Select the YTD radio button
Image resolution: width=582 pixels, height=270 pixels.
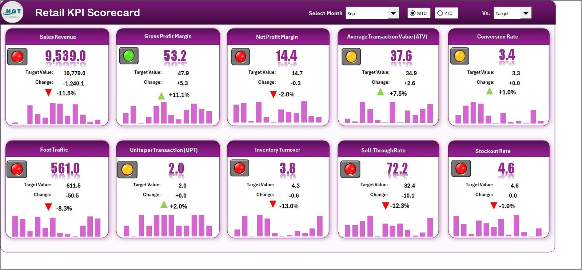point(440,13)
